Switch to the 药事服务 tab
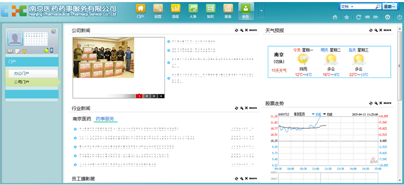404x185 pixels. coord(105,119)
